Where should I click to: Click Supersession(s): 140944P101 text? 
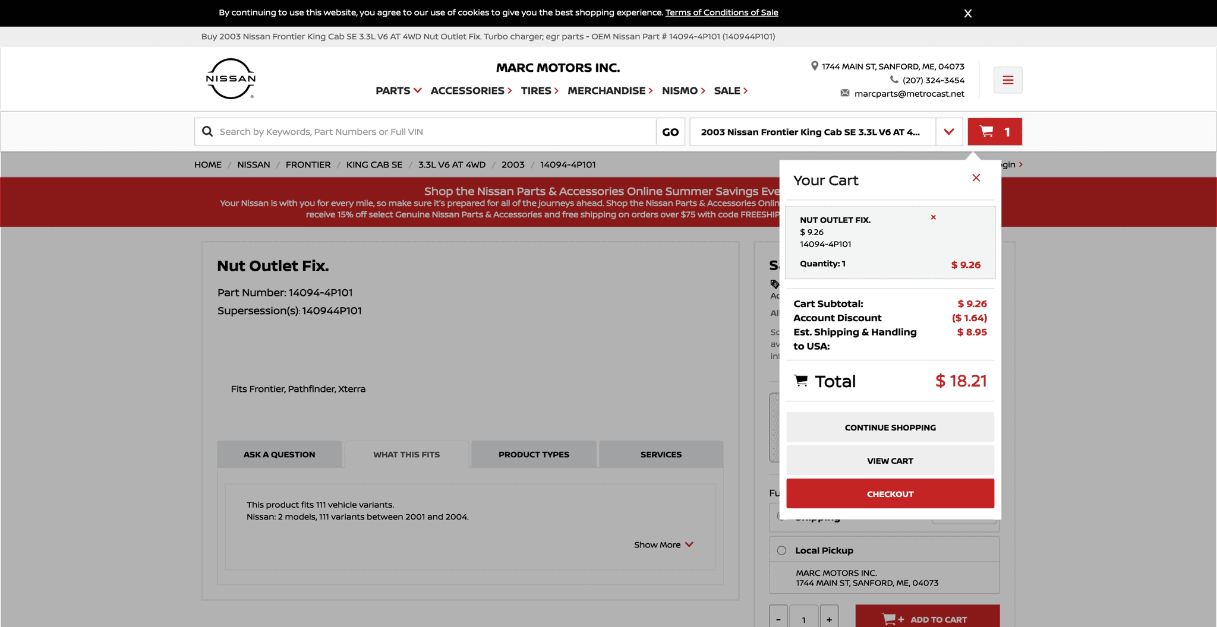pyautogui.click(x=289, y=311)
